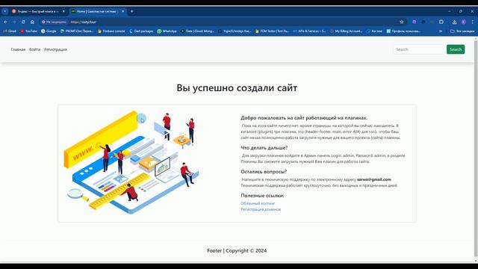Close the Яндекс tab
This screenshot has height=269, width=478.
point(63,11)
